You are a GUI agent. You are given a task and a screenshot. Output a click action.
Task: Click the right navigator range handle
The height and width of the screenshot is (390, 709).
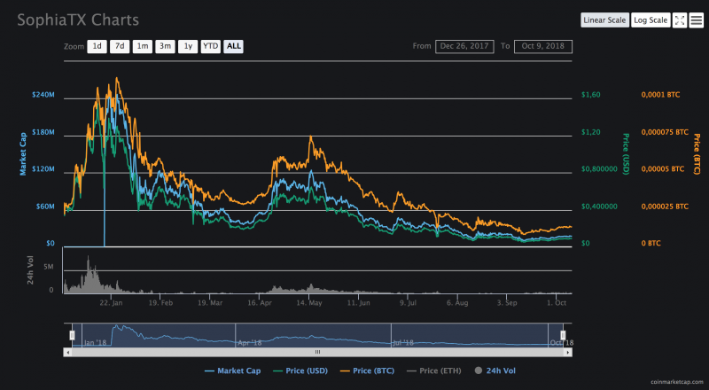tap(563, 335)
